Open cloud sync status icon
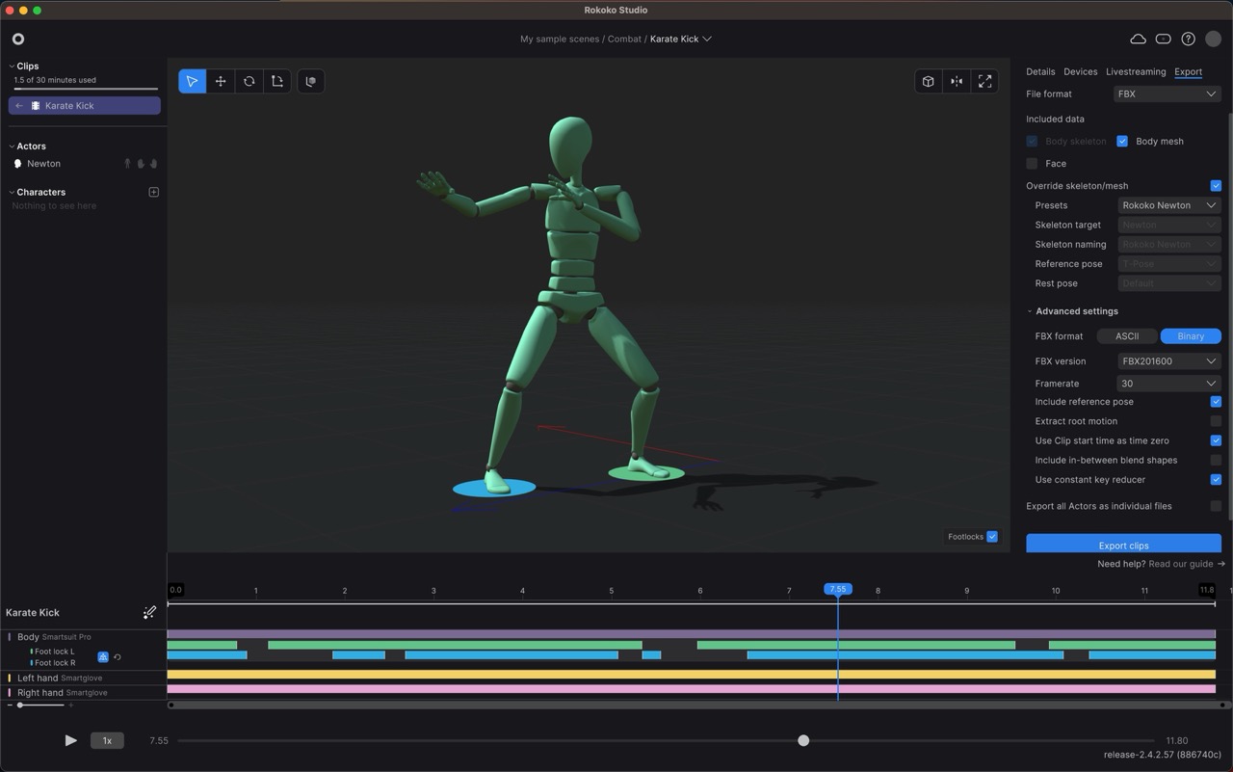The image size is (1233, 772). 1138,39
